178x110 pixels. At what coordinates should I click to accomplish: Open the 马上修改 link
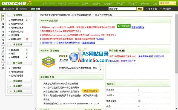[x=100, y=39]
